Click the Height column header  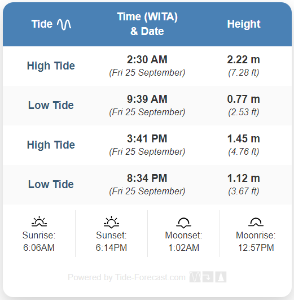point(244,24)
